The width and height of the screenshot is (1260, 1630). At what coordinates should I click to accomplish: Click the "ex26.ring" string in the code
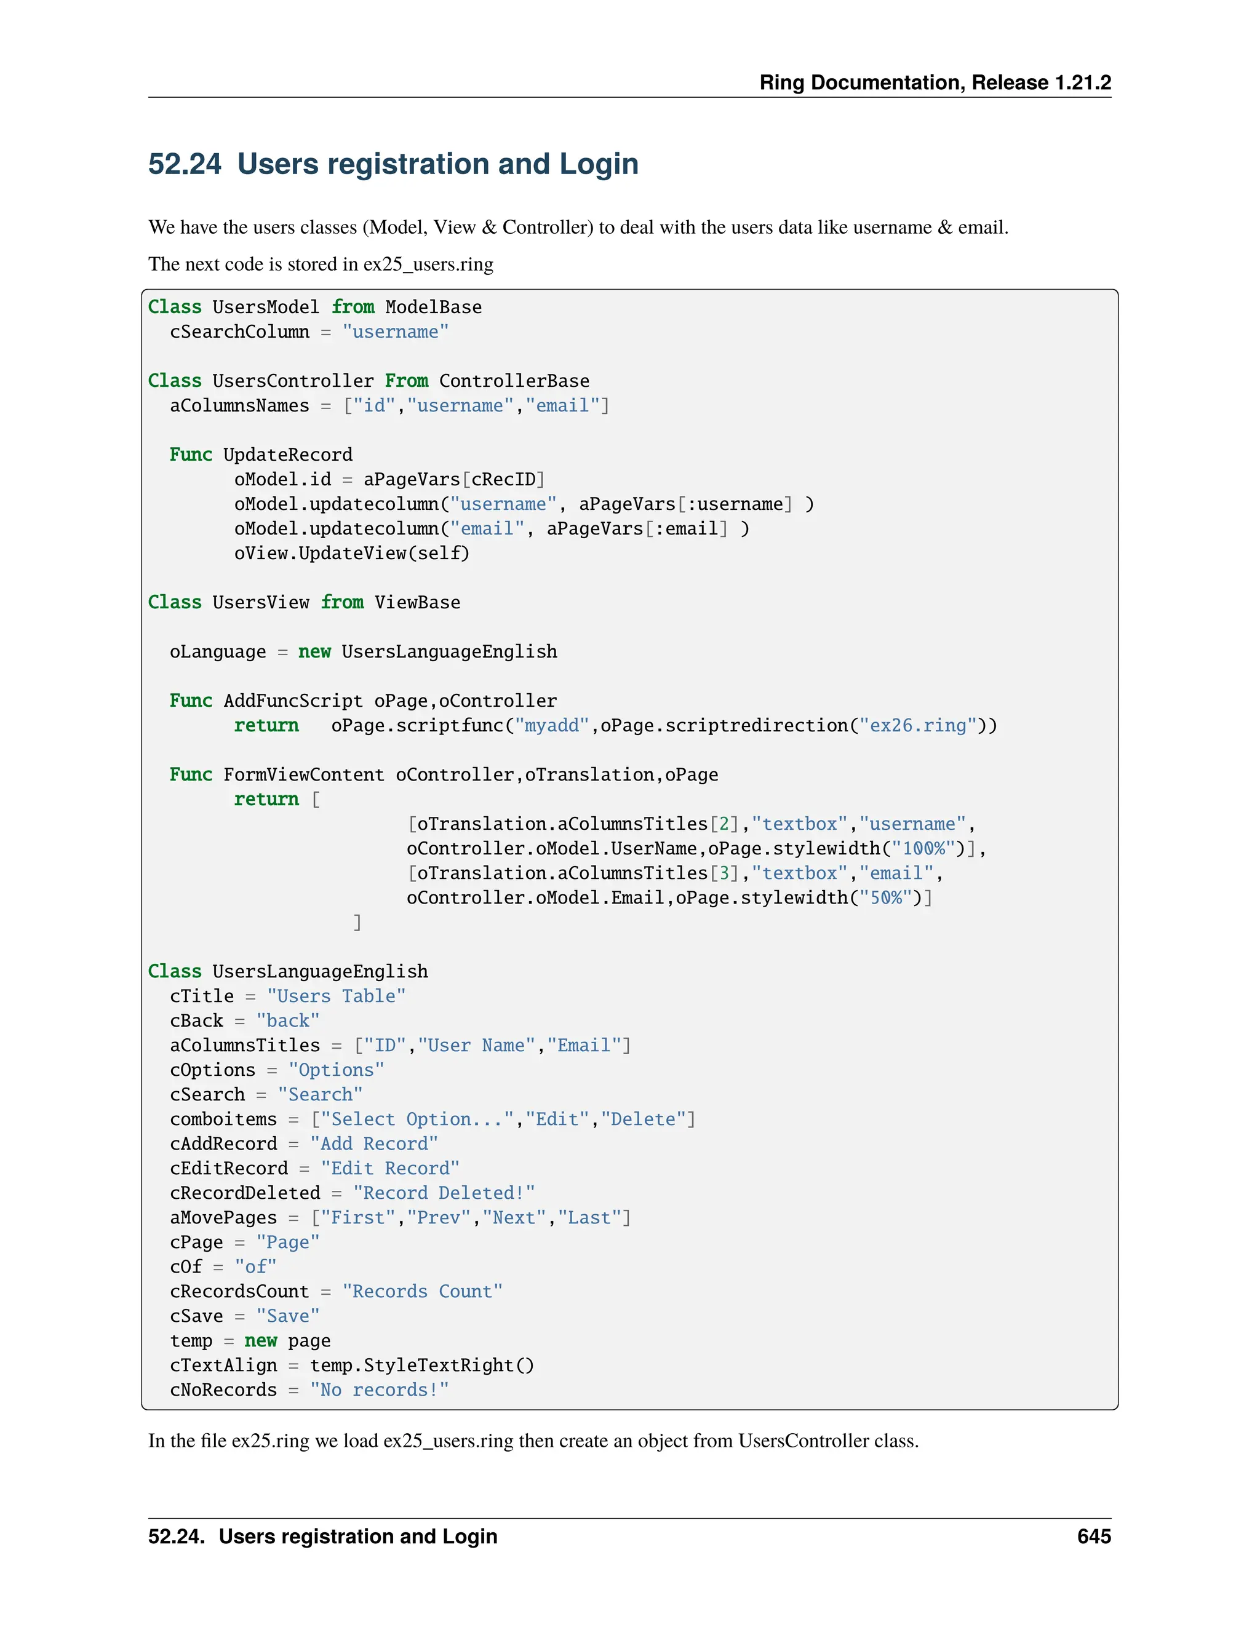point(917,725)
